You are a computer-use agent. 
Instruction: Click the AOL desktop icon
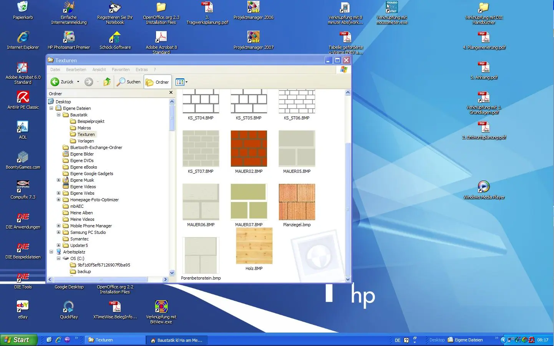click(23, 127)
